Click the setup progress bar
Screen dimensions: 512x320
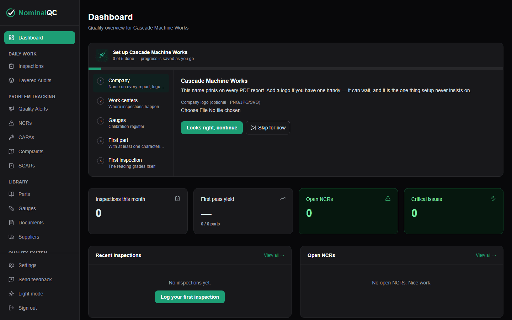[x=296, y=68]
